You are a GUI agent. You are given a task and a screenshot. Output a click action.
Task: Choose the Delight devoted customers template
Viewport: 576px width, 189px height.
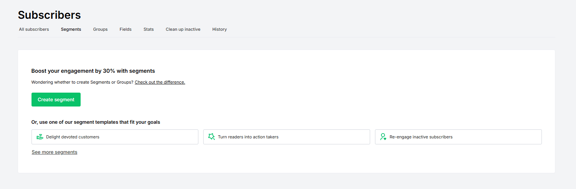coord(115,137)
